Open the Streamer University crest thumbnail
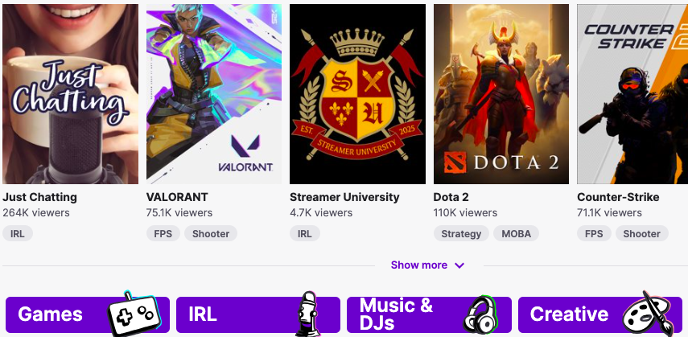The height and width of the screenshot is (337, 688). (357, 94)
